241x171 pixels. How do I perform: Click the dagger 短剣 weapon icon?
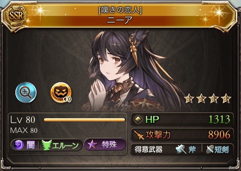(x=210, y=149)
